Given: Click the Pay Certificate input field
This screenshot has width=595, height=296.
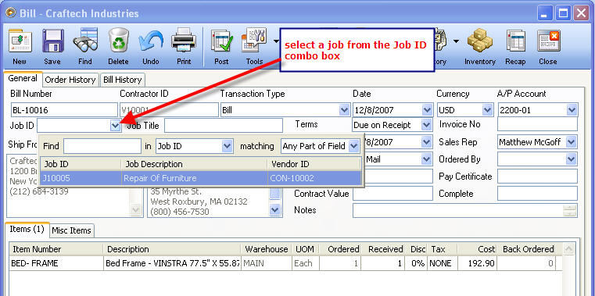Looking at the screenshot, I should (537, 177).
